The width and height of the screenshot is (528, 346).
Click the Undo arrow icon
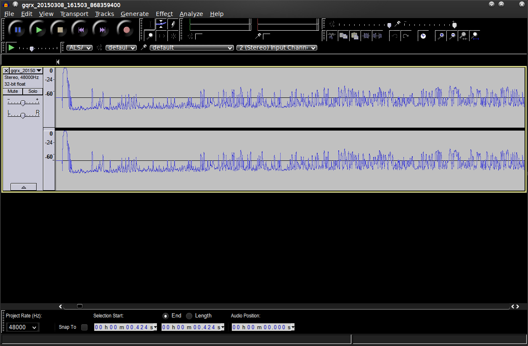click(x=394, y=36)
